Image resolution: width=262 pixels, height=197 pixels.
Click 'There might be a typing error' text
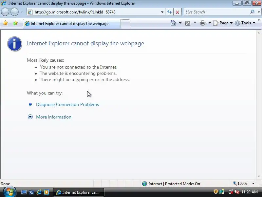[85, 79]
